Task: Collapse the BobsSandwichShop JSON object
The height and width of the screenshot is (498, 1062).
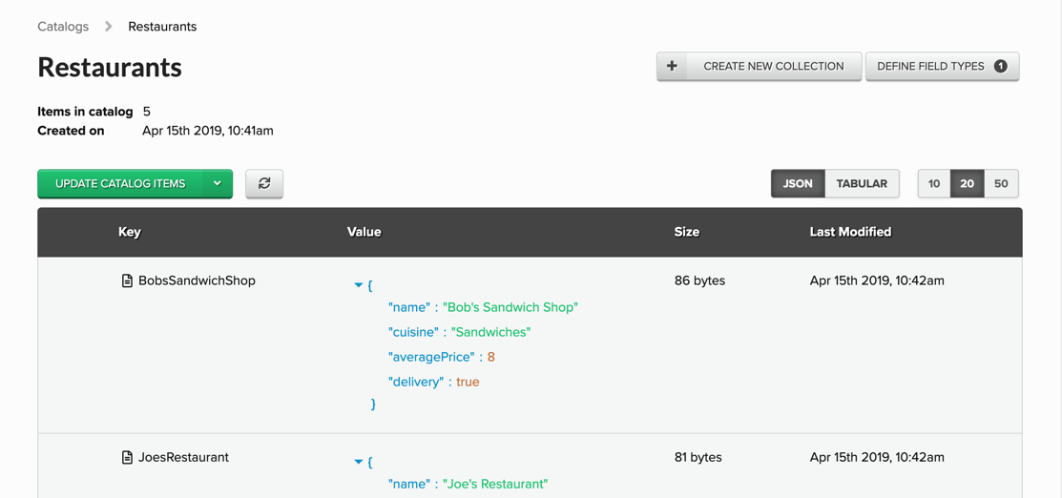Action: click(359, 285)
